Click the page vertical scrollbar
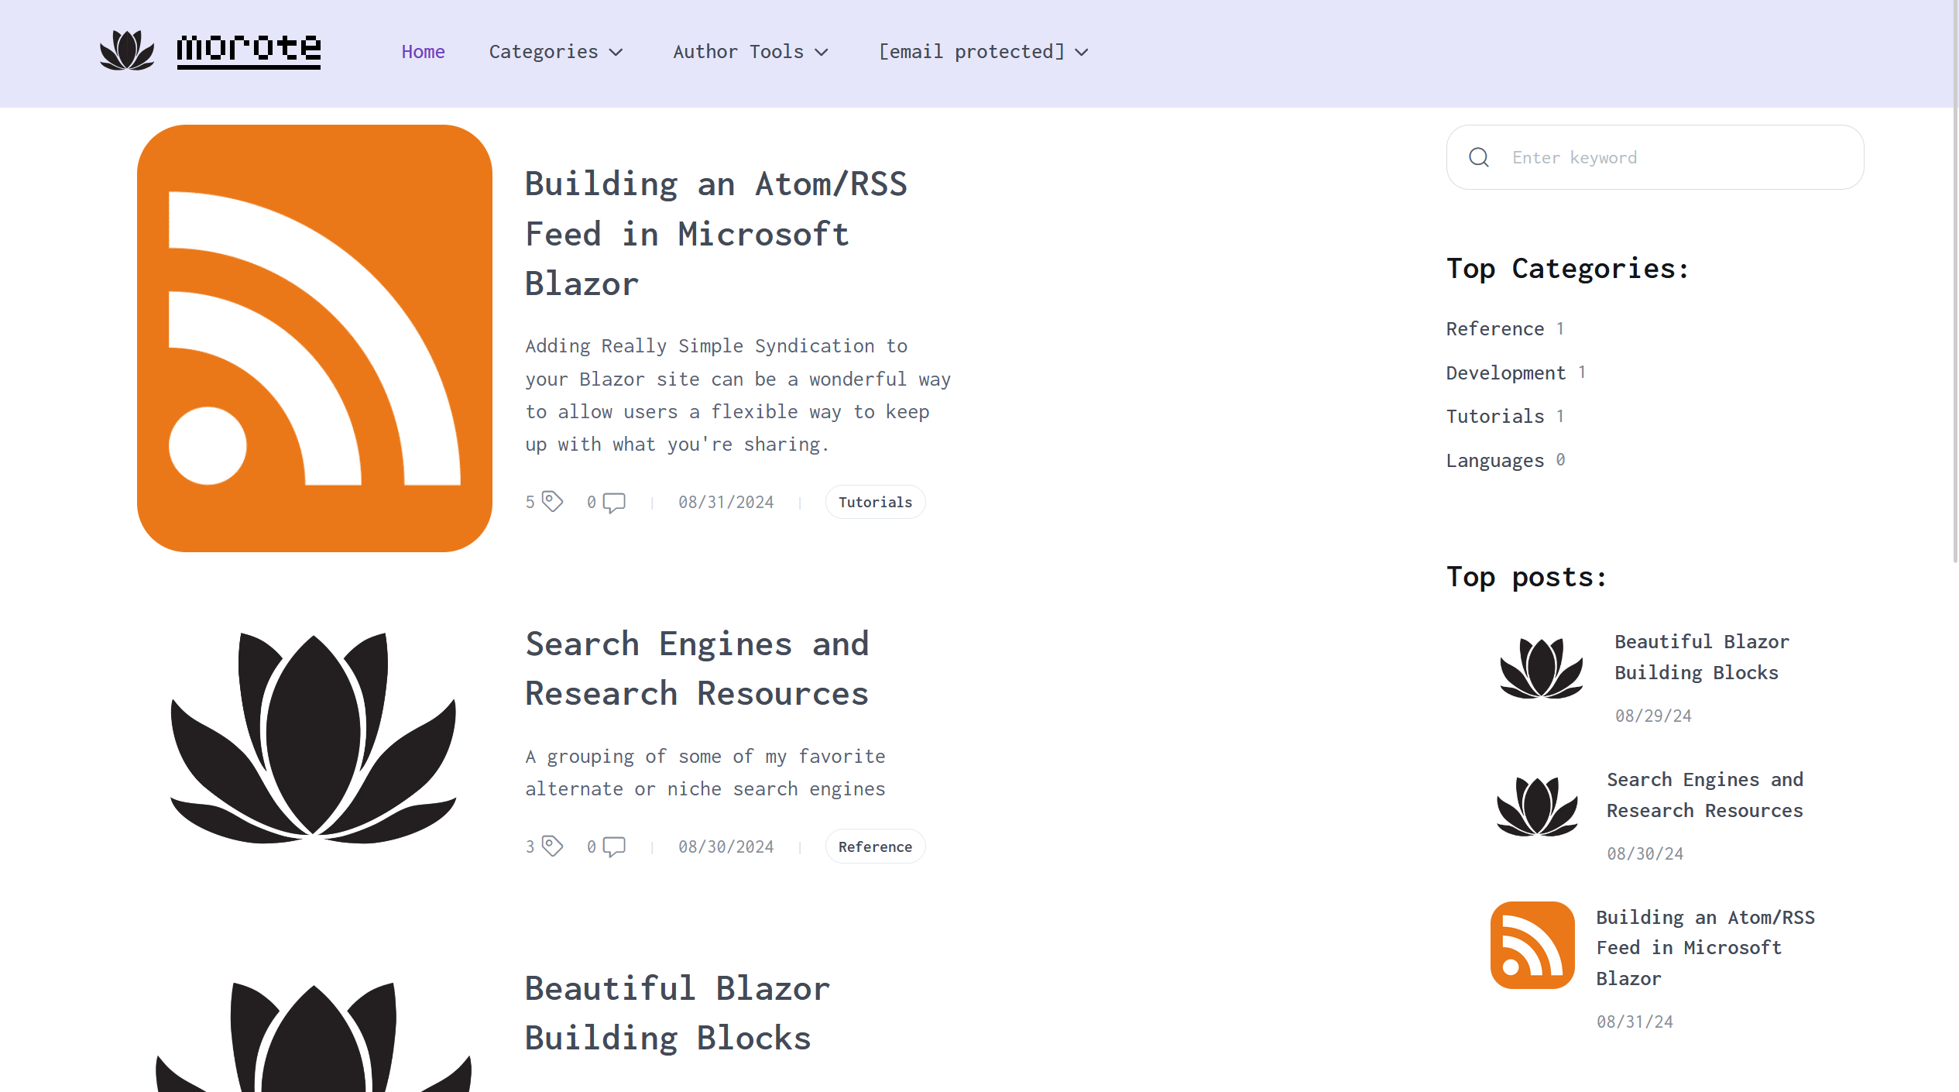 pos(1954,280)
